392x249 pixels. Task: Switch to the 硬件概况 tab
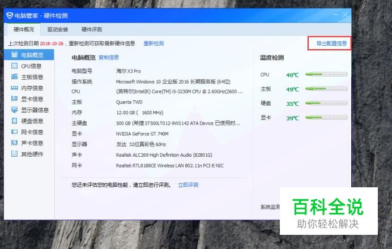coord(24,29)
